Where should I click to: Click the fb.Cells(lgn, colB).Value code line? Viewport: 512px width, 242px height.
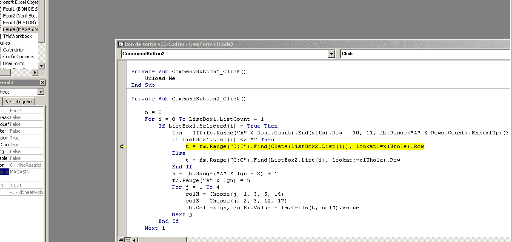coord(272,208)
